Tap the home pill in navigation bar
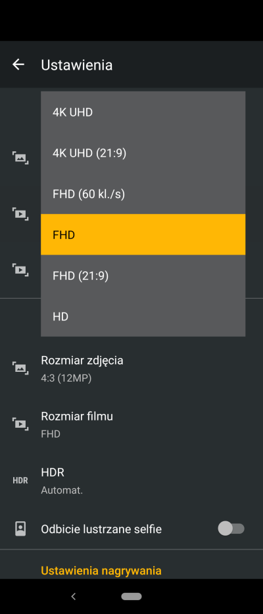Screen dimensions: 263x614 coord(131,596)
